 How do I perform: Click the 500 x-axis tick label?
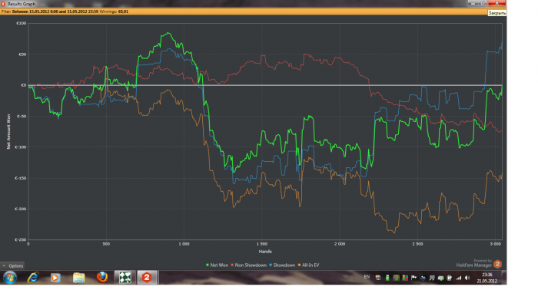click(x=106, y=244)
